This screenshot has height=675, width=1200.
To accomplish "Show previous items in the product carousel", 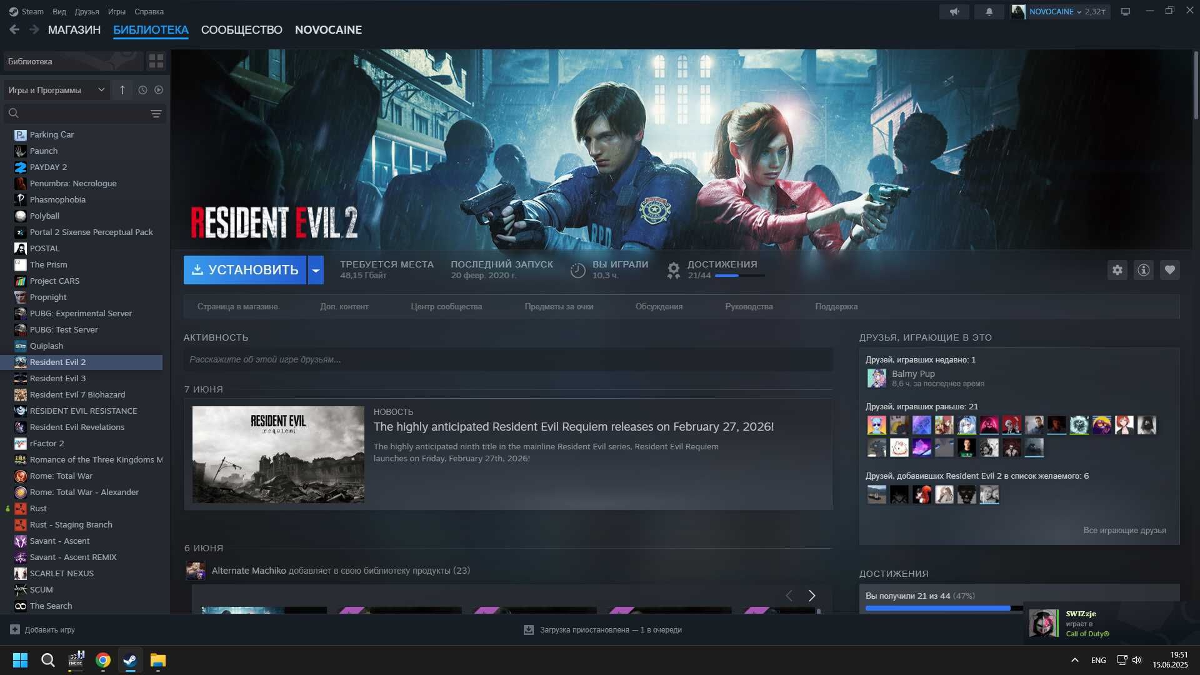I will (789, 596).
